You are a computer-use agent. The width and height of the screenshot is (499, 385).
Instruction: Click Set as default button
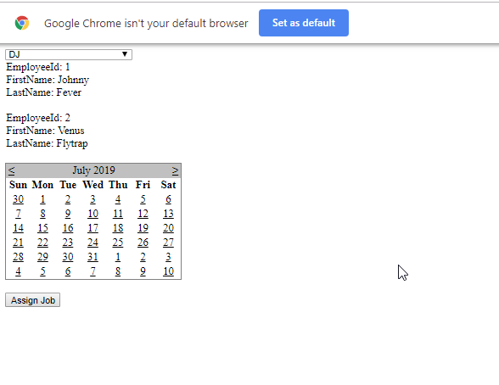pyautogui.click(x=304, y=23)
